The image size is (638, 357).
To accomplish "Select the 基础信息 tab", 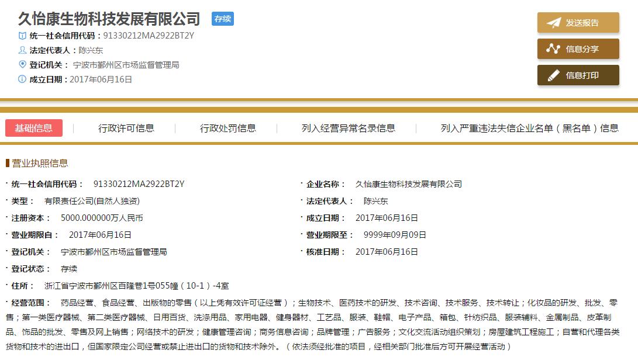I will tap(34, 129).
